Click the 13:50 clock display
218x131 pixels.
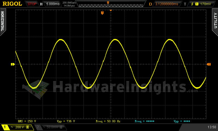[x=211, y=127]
